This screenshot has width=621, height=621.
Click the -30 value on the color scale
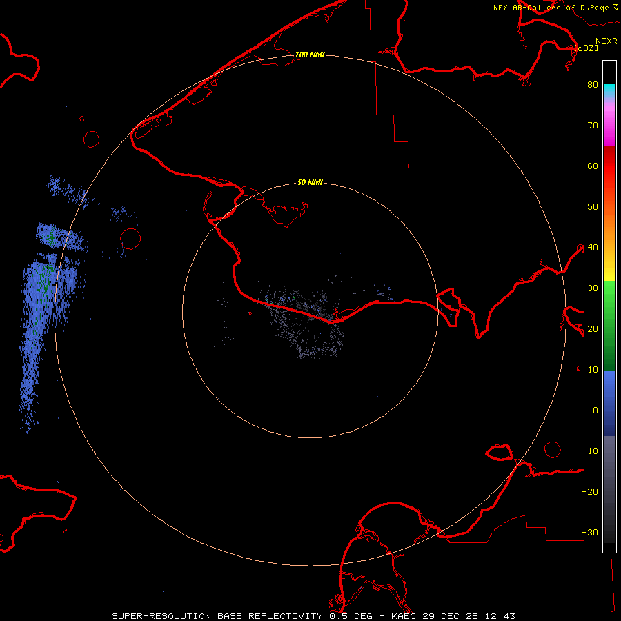[590, 532]
